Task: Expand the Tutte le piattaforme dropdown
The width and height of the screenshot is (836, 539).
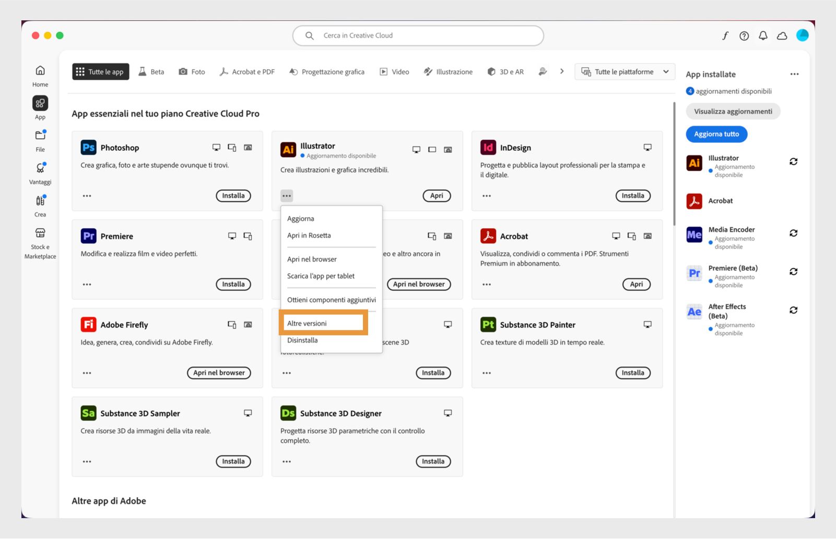Action: 625,72
